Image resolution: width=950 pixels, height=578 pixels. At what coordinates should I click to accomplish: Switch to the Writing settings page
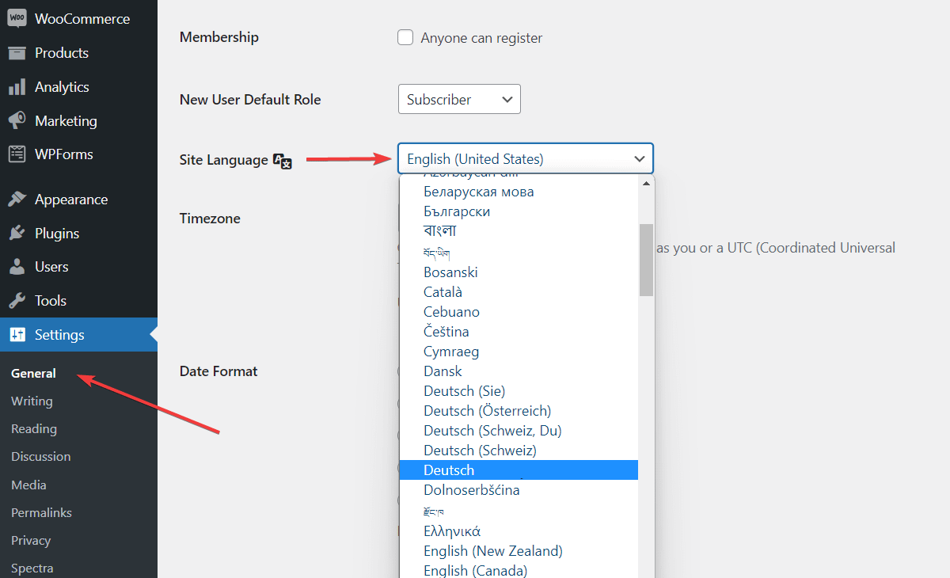pos(32,401)
